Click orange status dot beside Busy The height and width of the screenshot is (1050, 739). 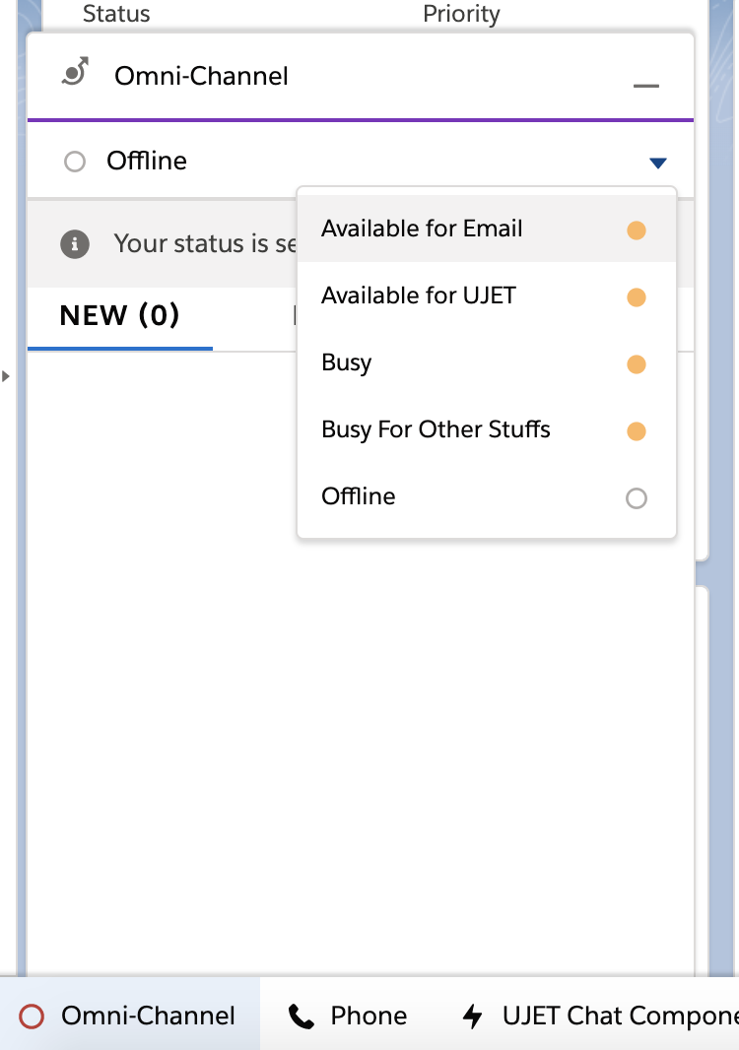pos(637,364)
